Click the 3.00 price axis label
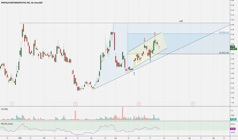The width and height of the screenshot is (238, 140). (232, 68)
